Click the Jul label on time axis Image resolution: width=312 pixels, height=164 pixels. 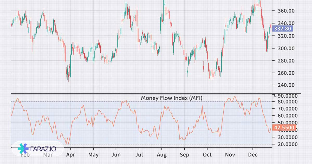tap(139, 155)
